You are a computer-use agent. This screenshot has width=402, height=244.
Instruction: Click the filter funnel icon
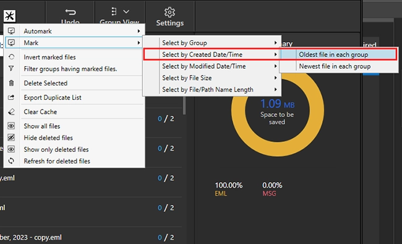pyautogui.click(x=11, y=69)
